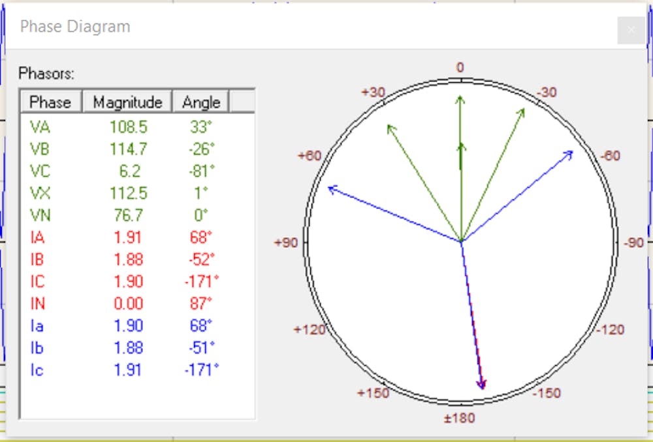Click VX magnitude value 112.5
653x442 pixels.
pos(128,193)
